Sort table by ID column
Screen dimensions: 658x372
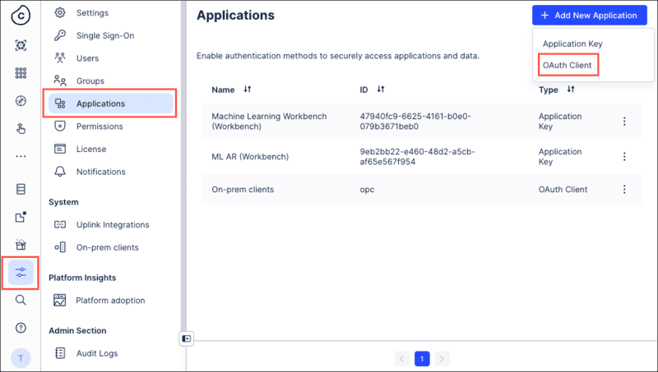[381, 90]
